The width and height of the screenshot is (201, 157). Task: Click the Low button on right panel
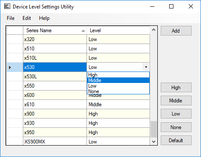pos(176,114)
